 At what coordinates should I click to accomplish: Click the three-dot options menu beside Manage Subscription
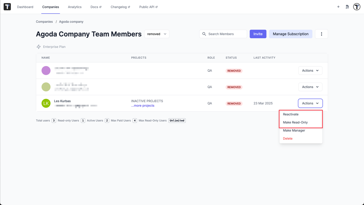pos(321,34)
